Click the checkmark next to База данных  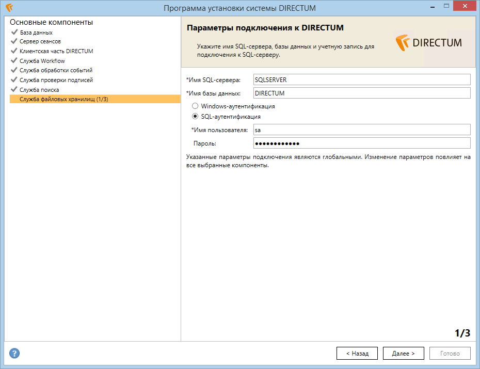(14, 32)
